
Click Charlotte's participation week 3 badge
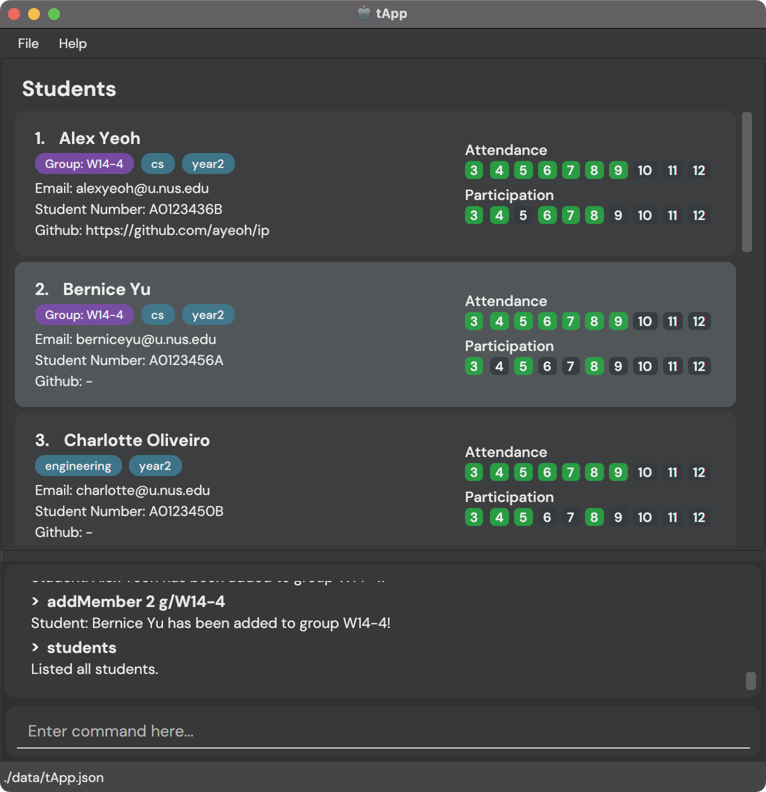click(474, 517)
